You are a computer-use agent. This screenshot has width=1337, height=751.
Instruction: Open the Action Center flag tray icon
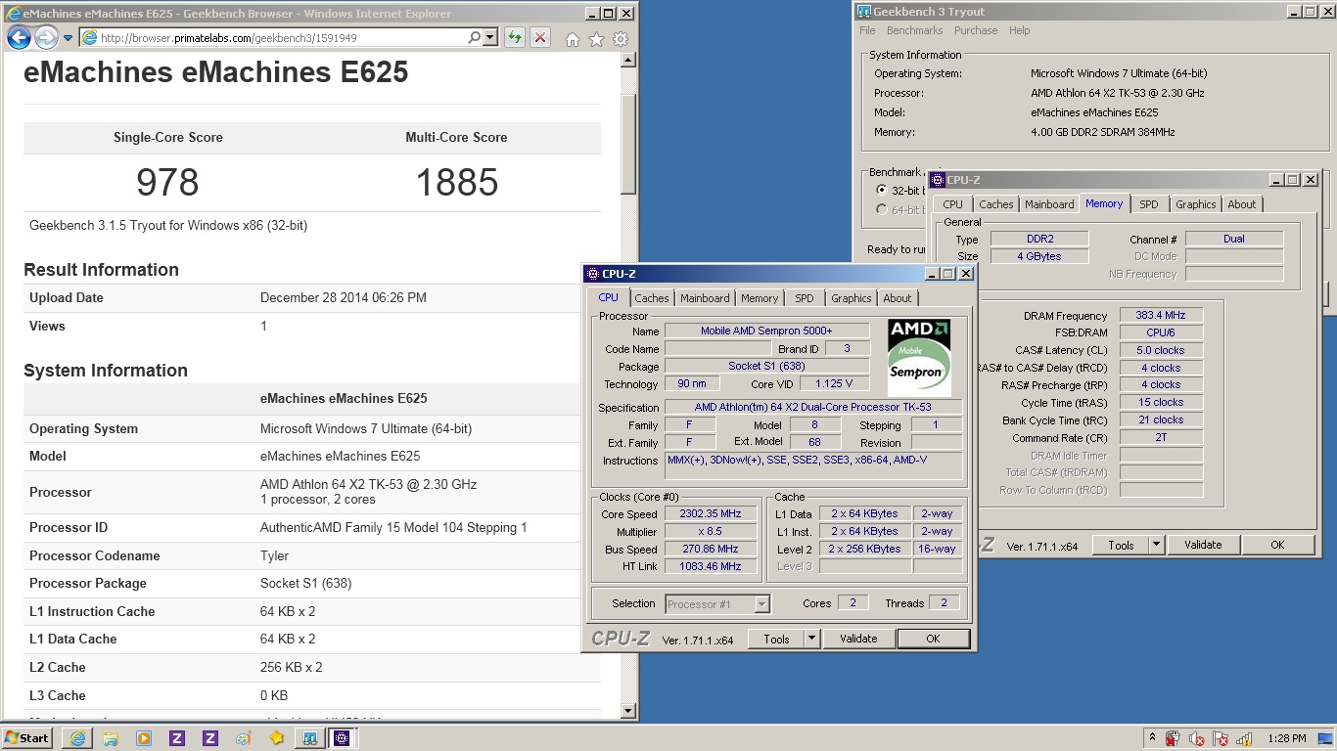1221,738
